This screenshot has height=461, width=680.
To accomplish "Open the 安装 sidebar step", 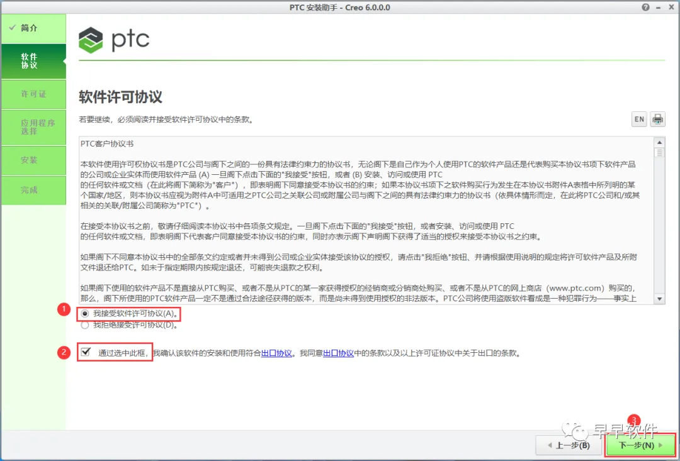I will [x=34, y=160].
